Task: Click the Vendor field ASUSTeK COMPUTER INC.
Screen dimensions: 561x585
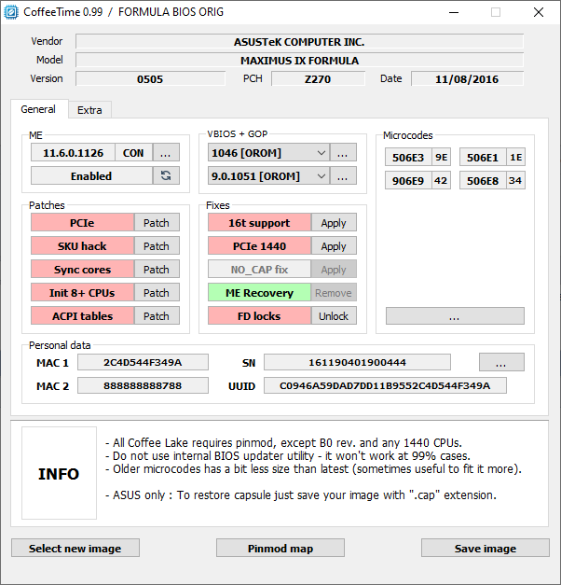Action: click(299, 41)
